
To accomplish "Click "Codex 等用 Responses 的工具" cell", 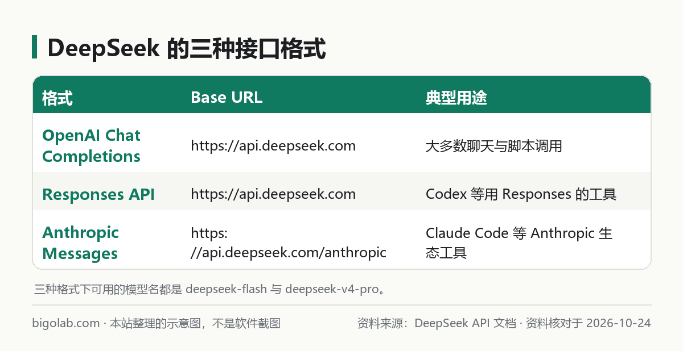I will click(521, 194).
